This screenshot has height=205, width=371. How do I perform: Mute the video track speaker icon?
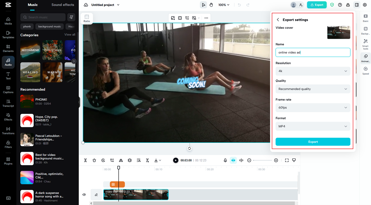click(x=84, y=195)
